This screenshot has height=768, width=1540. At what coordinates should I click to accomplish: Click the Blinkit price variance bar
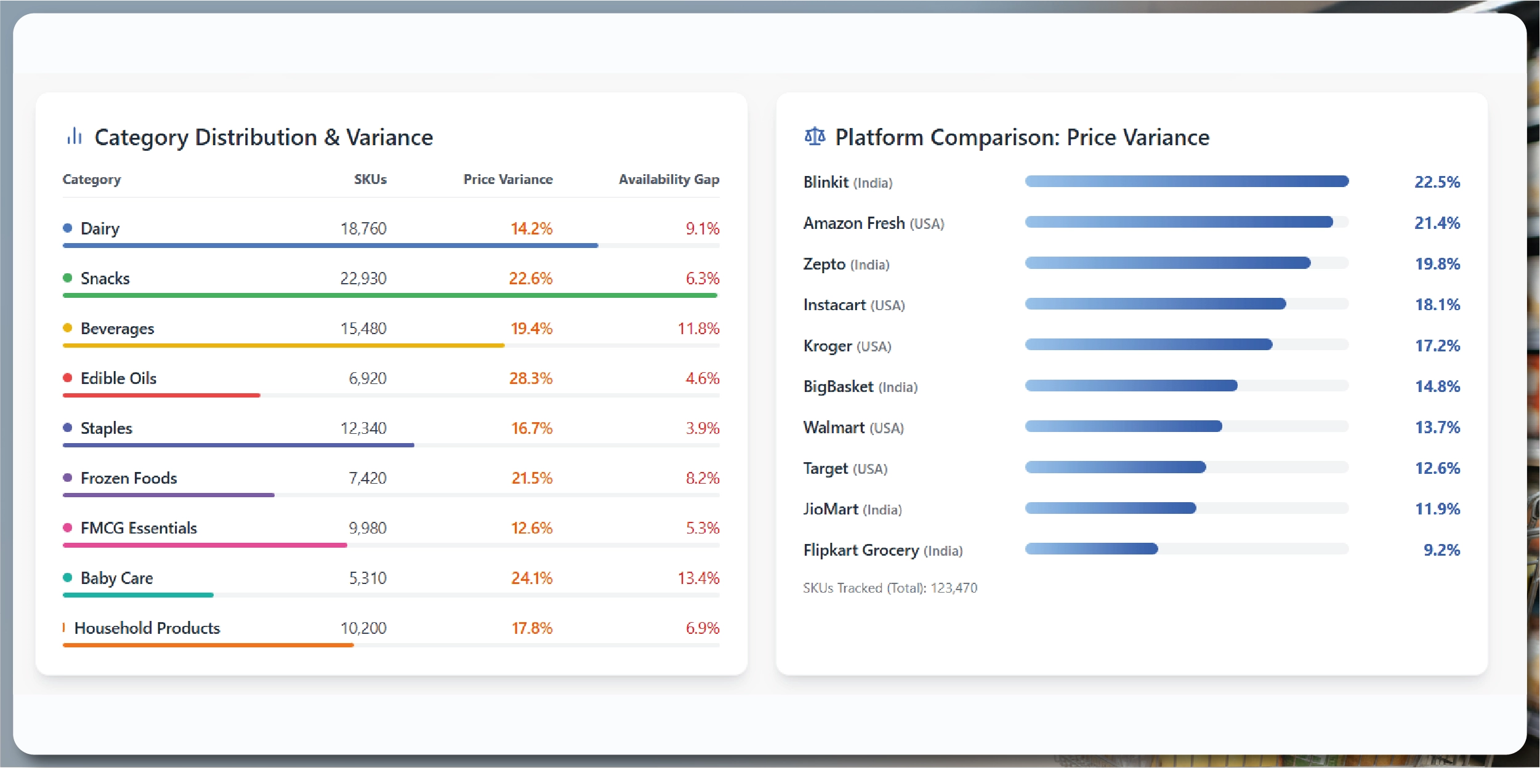point(1187,182)
